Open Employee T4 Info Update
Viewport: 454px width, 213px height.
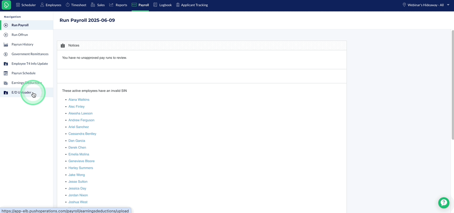(x=27, y=64)
